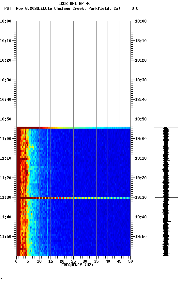Click the '40' frequency axis label
Screen dimensions: 180x282
(x=108, y=261)
